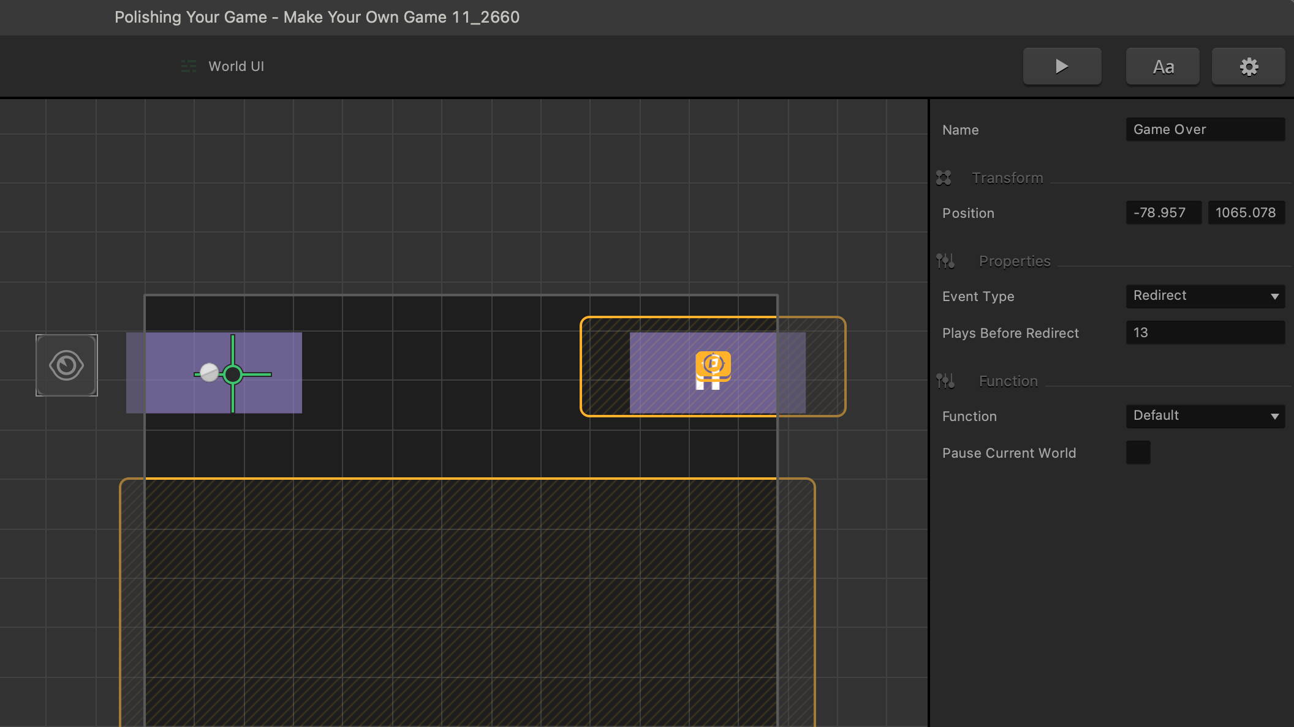The height and width of the screenshot is (727, 1294).
Task: Open the Event Type Redirect dropdown
Action: (1205, 296)
